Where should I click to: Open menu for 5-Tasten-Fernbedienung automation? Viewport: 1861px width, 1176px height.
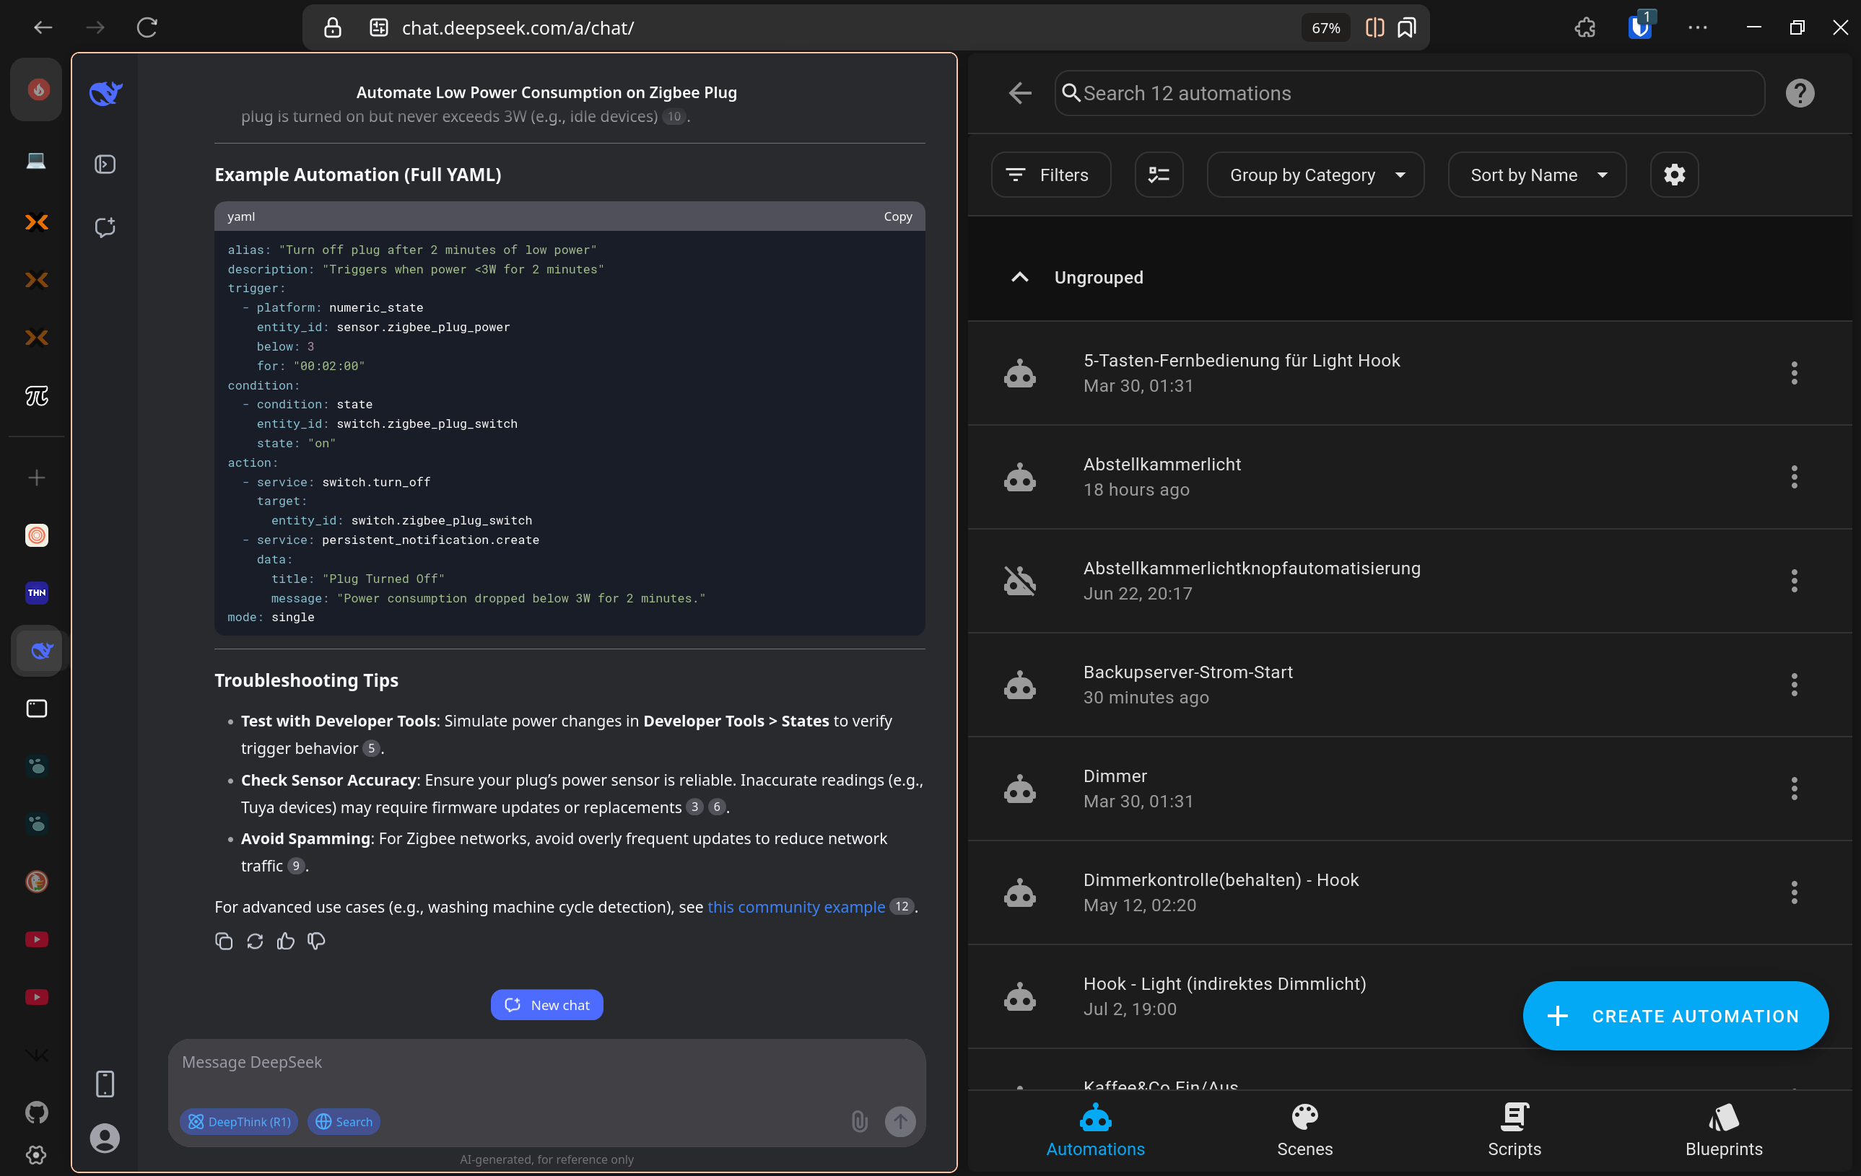[1794, 373]
